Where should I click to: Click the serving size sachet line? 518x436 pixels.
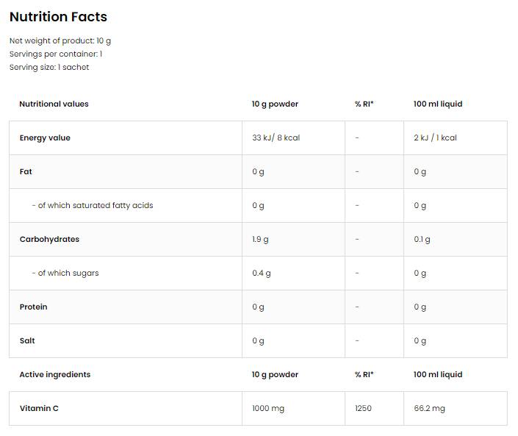(49, 68)
